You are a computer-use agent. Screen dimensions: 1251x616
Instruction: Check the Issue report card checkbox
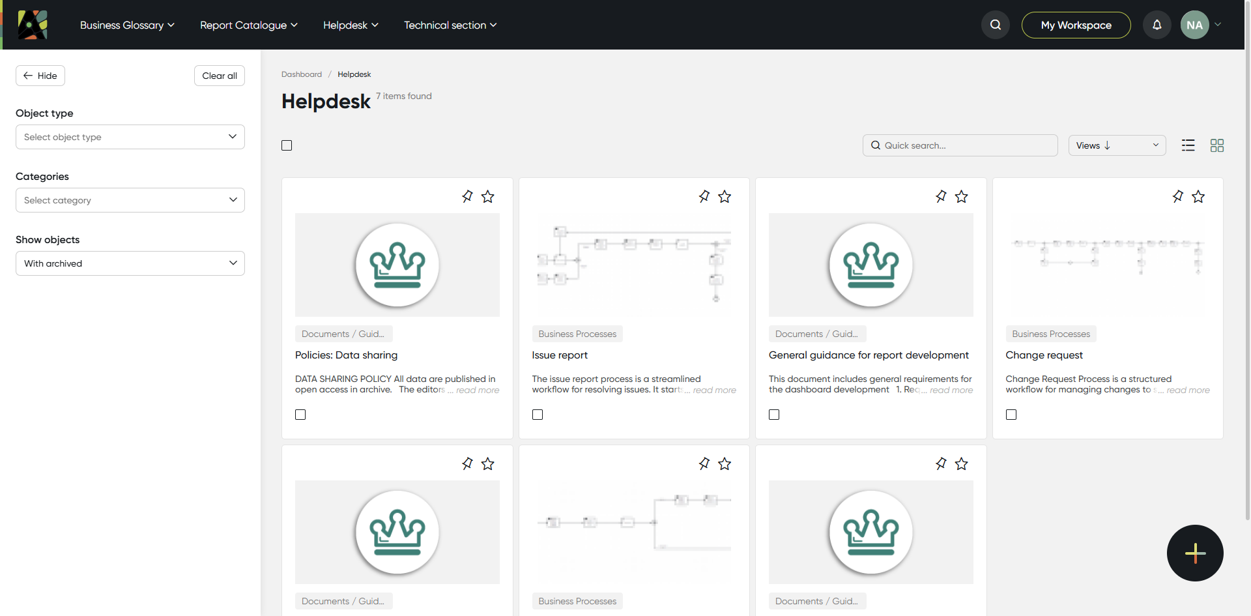538,415
